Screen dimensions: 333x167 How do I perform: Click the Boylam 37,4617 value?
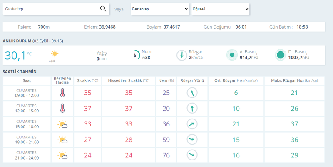point(171,27)
